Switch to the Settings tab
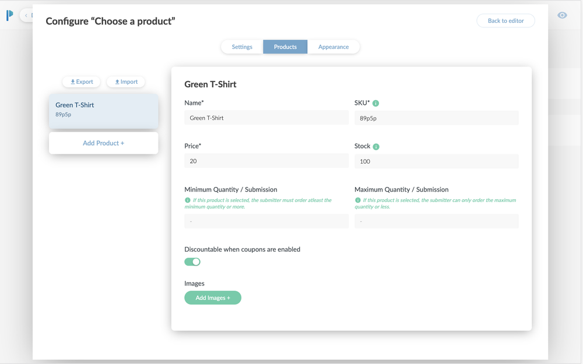Viewport: 583px width, 364px height. 241,47
